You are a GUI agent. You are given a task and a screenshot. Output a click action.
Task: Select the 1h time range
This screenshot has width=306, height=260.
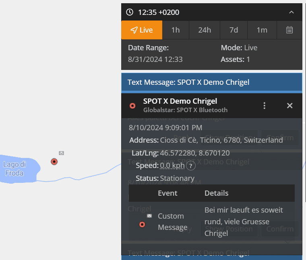tap(176, 30)
